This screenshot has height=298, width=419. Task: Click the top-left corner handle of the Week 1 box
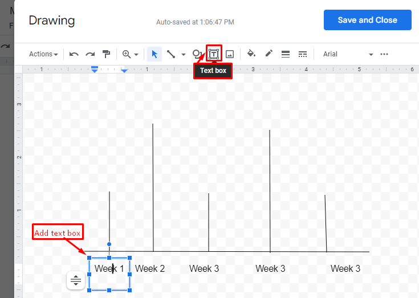point(90,258)
